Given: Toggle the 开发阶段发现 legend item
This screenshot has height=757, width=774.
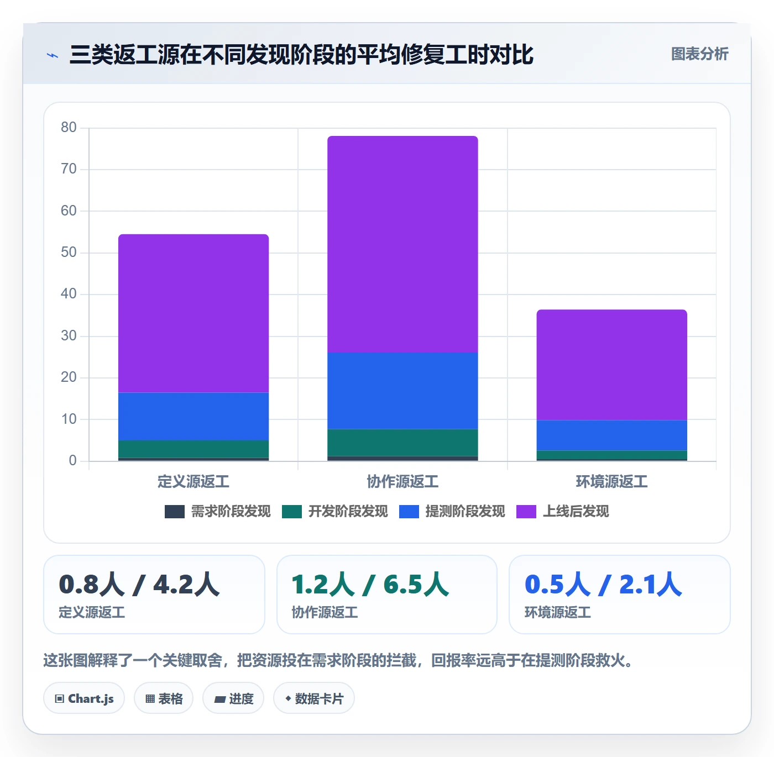Looking at the screenshot, I should pos(335,512).
